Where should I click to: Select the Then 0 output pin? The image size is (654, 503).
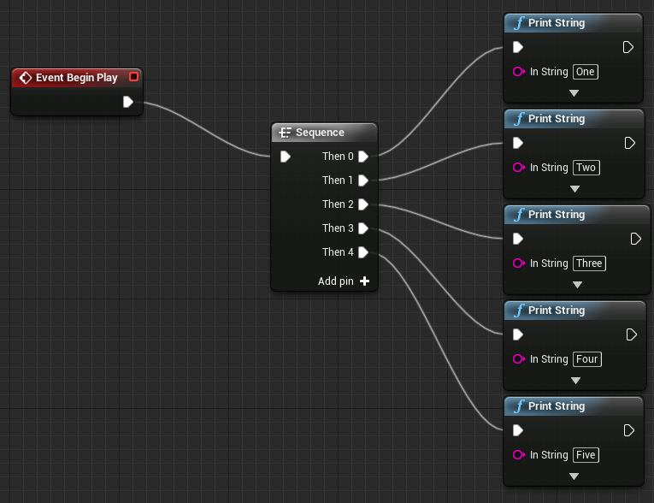[363, 157]
